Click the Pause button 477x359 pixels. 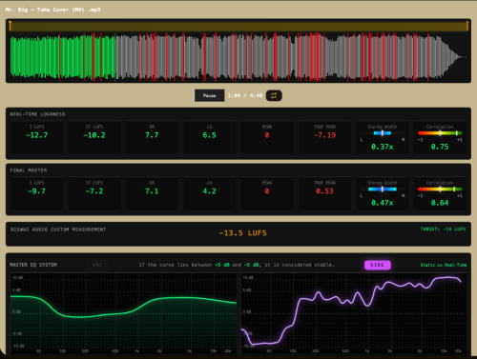click(x=210, y=95)
